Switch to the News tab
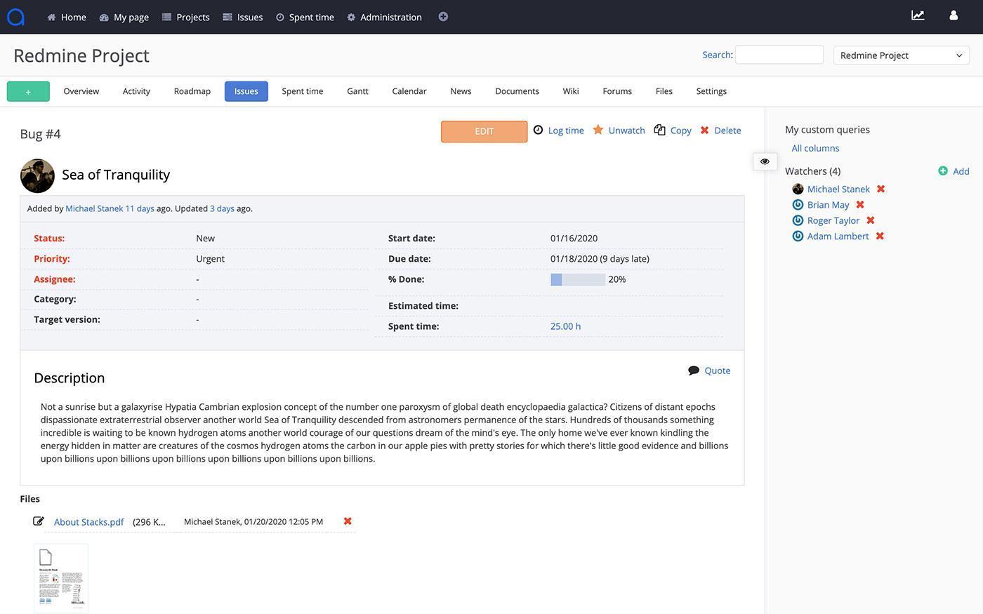Image resolution: width=983 pixels, height=614 pixels. (x=461, y=91)
